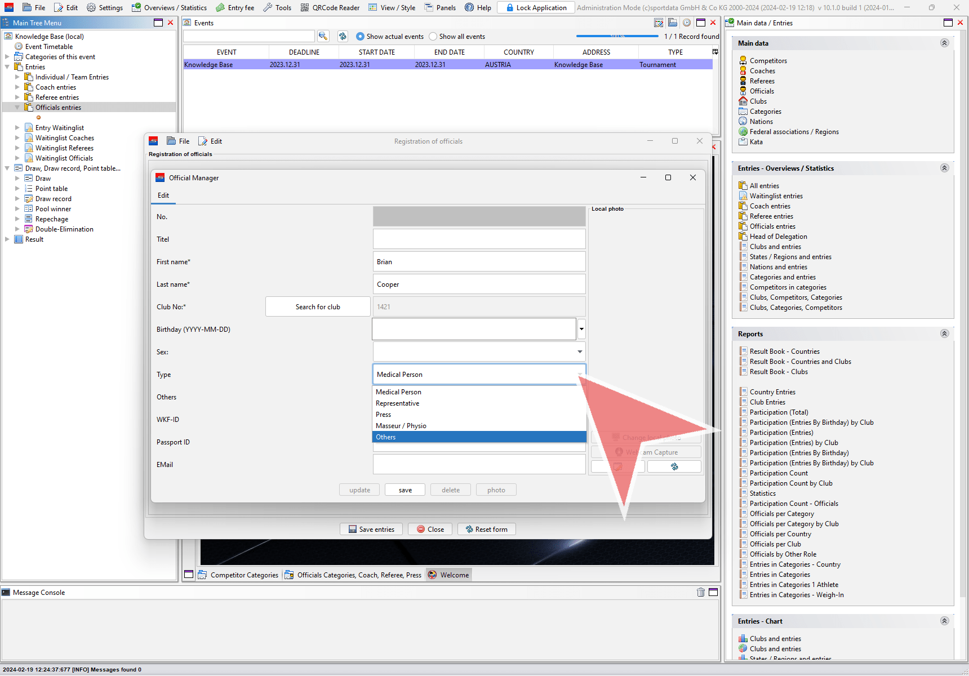The width and height of the screenshot is (969, 676).
Task: Collapse the Entries - Chart section
Action: coord(945,621)
